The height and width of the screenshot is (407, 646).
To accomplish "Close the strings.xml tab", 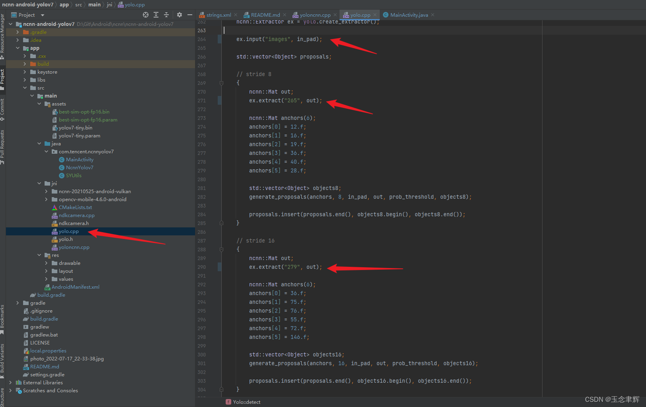I will click(236, 15).
